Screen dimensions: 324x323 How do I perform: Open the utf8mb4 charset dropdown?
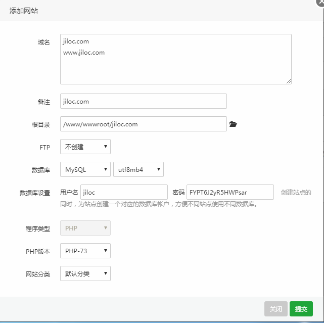pos(138,169)
